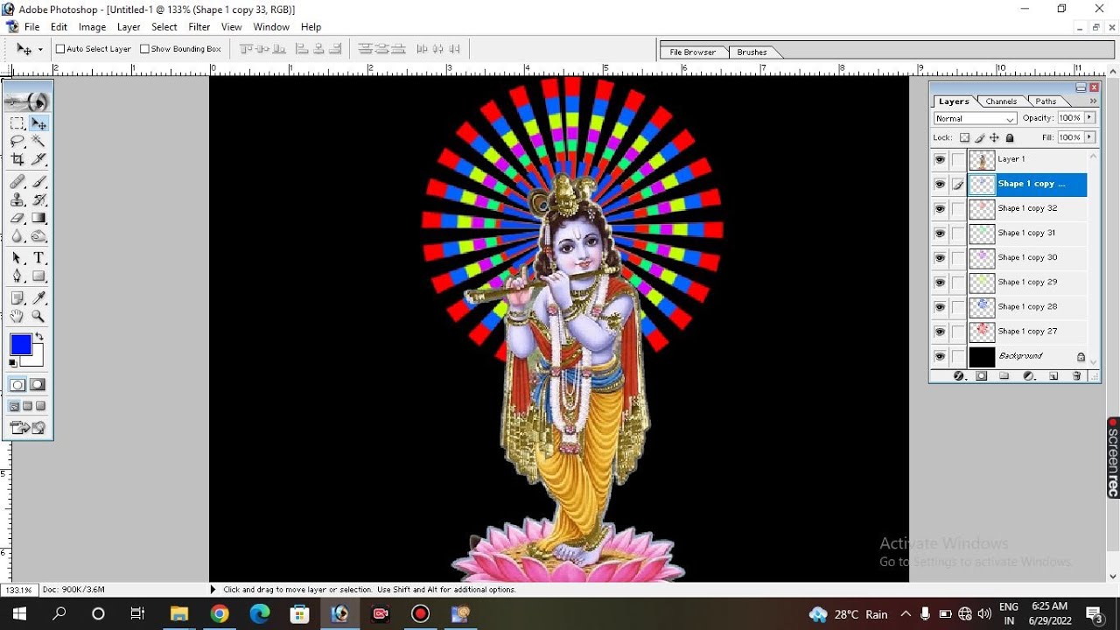Enable Show Bounding Box checkbox
The width and height of the screenshot is (1120, 630).
[x=145, y=49]
